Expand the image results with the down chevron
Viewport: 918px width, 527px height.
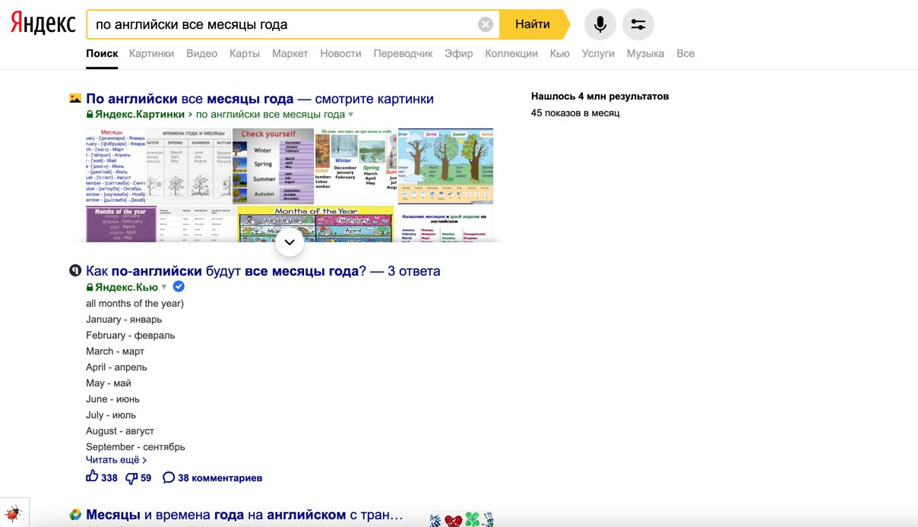290,242
